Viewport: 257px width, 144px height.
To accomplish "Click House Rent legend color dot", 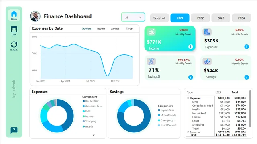I will pyautogui.click(x=84, y=101).
